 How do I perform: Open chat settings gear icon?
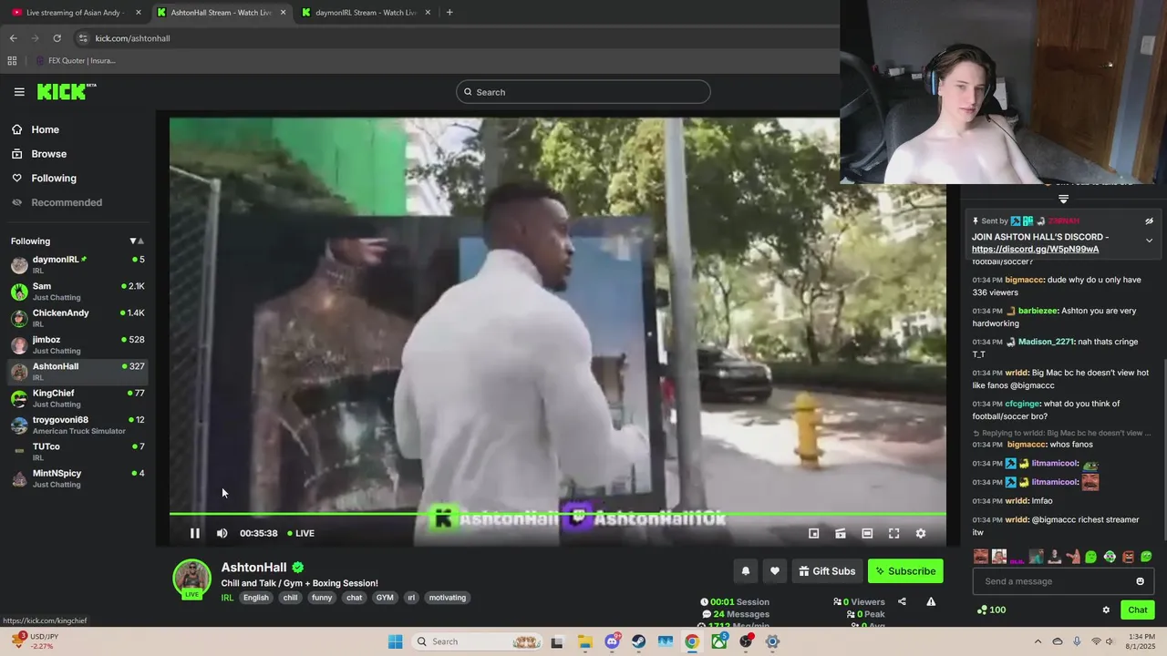pyautogui.click(x=1106, y=610)
